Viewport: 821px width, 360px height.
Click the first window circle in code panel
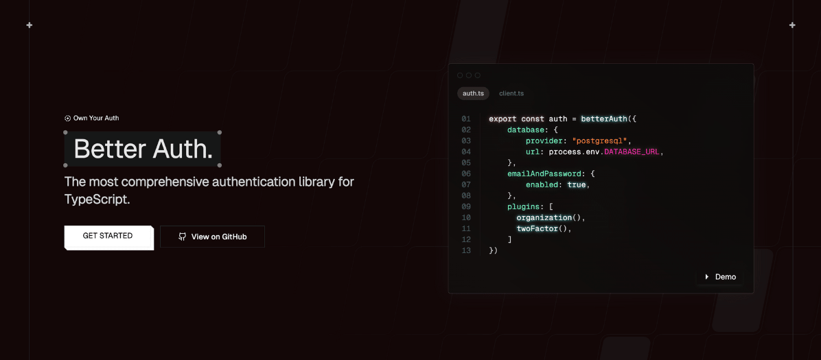point(460,75)
